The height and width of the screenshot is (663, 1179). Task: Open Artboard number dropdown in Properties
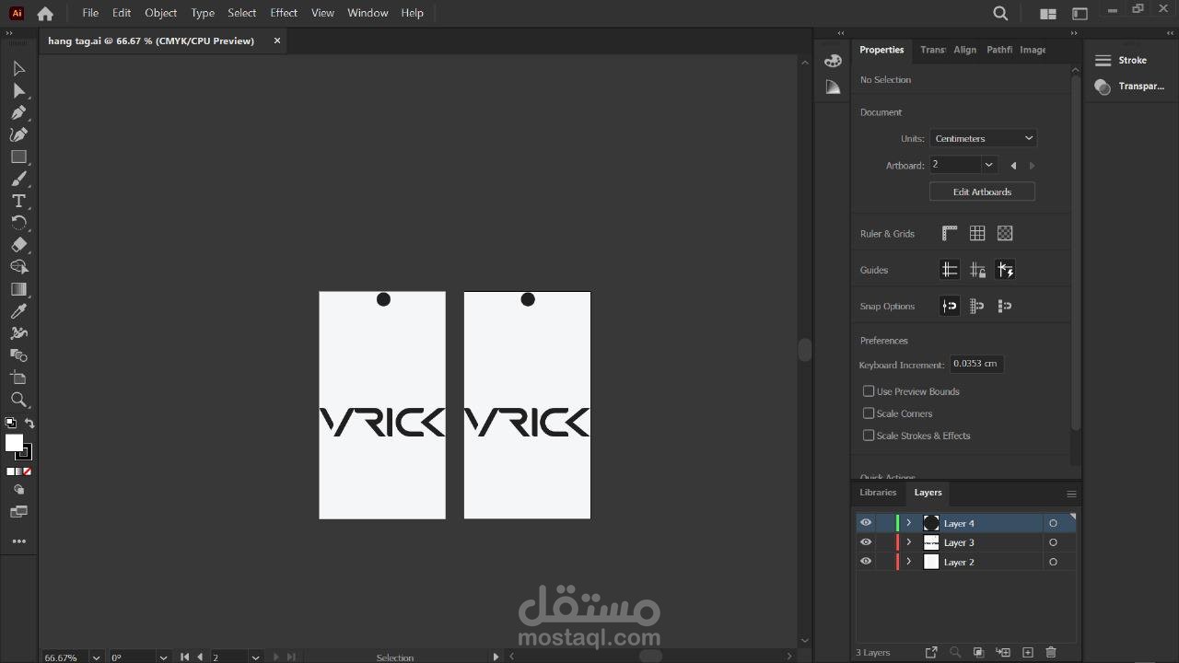point(988,165)
